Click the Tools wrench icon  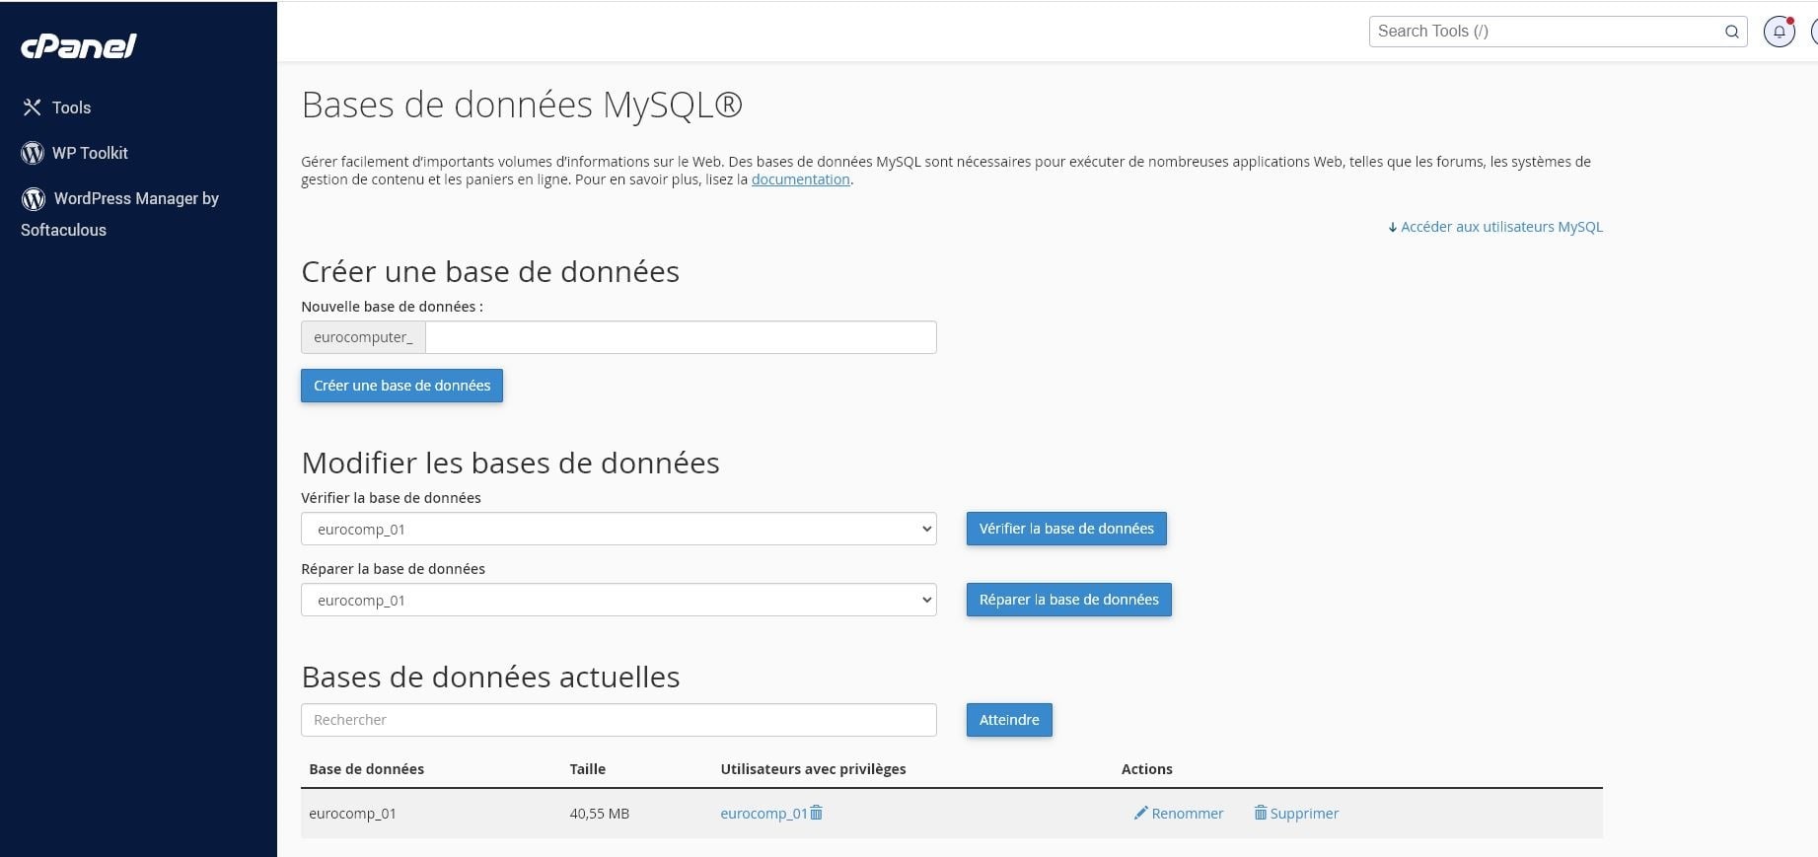(32, 107)
